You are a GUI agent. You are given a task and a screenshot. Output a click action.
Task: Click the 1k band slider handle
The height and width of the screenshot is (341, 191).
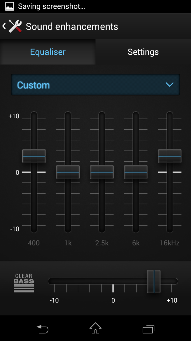point(68,172)
